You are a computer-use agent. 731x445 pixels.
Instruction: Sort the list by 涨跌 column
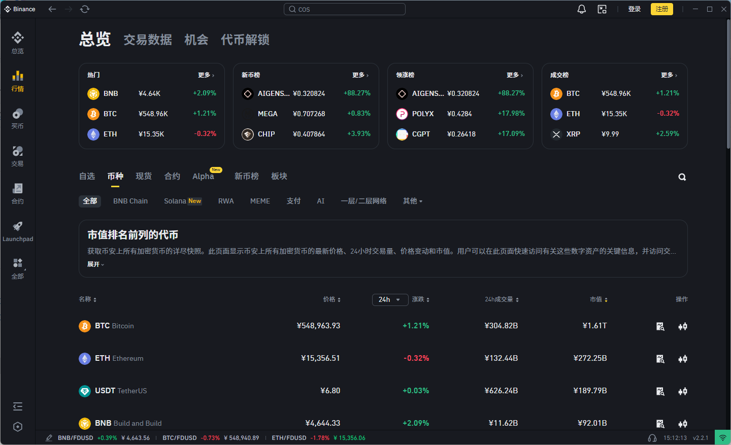(421, 299)
